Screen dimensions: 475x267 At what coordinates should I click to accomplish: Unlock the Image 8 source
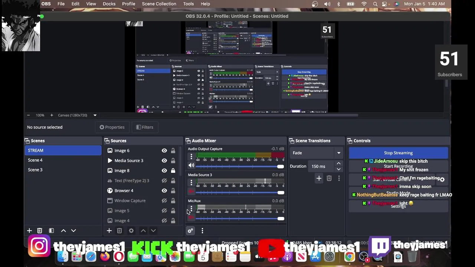[x=173, y=171]
